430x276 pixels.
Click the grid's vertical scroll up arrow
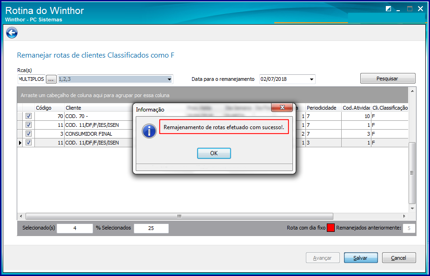coord(412,91)
